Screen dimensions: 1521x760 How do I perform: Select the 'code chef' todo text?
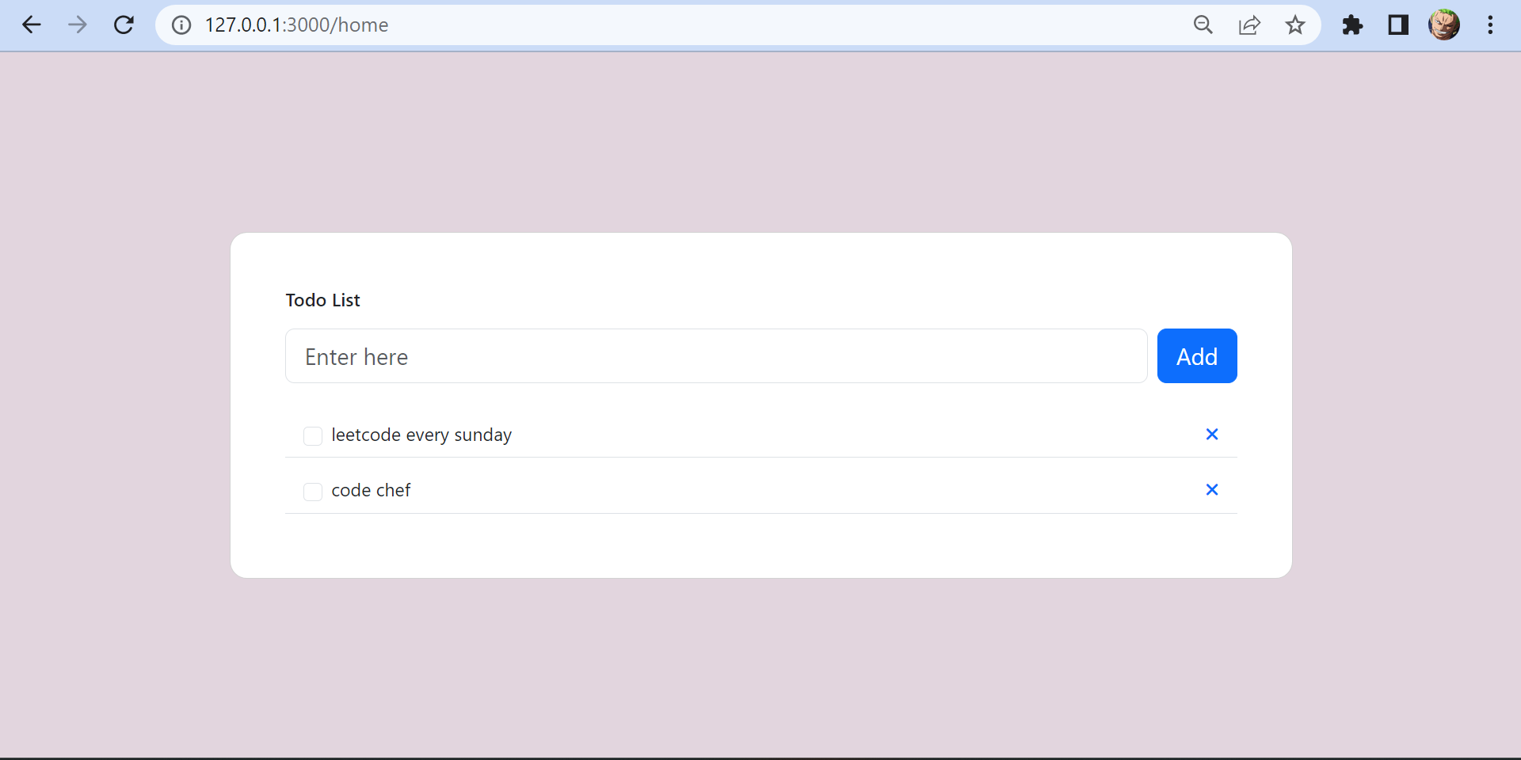[x=371, y=490]
